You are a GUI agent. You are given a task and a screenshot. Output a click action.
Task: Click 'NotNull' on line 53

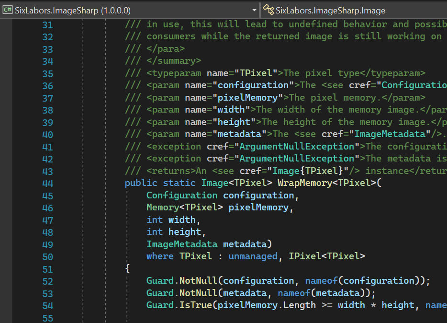pyautogui.click(x=199, y=293)
